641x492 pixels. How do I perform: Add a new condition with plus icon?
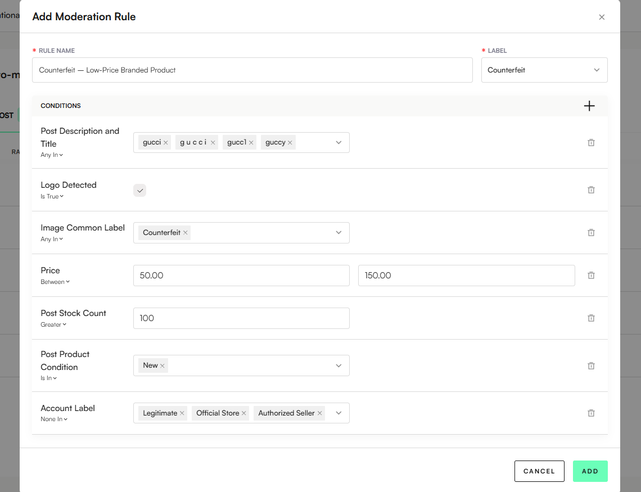[x=589, y=106]
